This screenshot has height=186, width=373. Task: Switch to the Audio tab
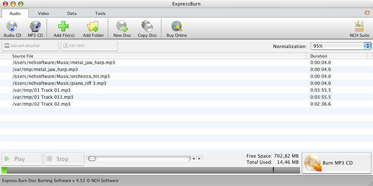(x=15, y=13)
